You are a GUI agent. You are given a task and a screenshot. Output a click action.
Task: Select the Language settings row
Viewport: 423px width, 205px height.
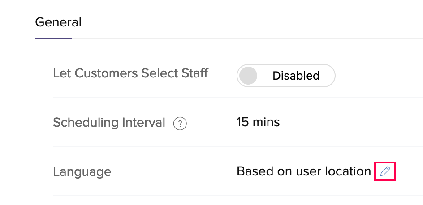click(x=238, y=171)
